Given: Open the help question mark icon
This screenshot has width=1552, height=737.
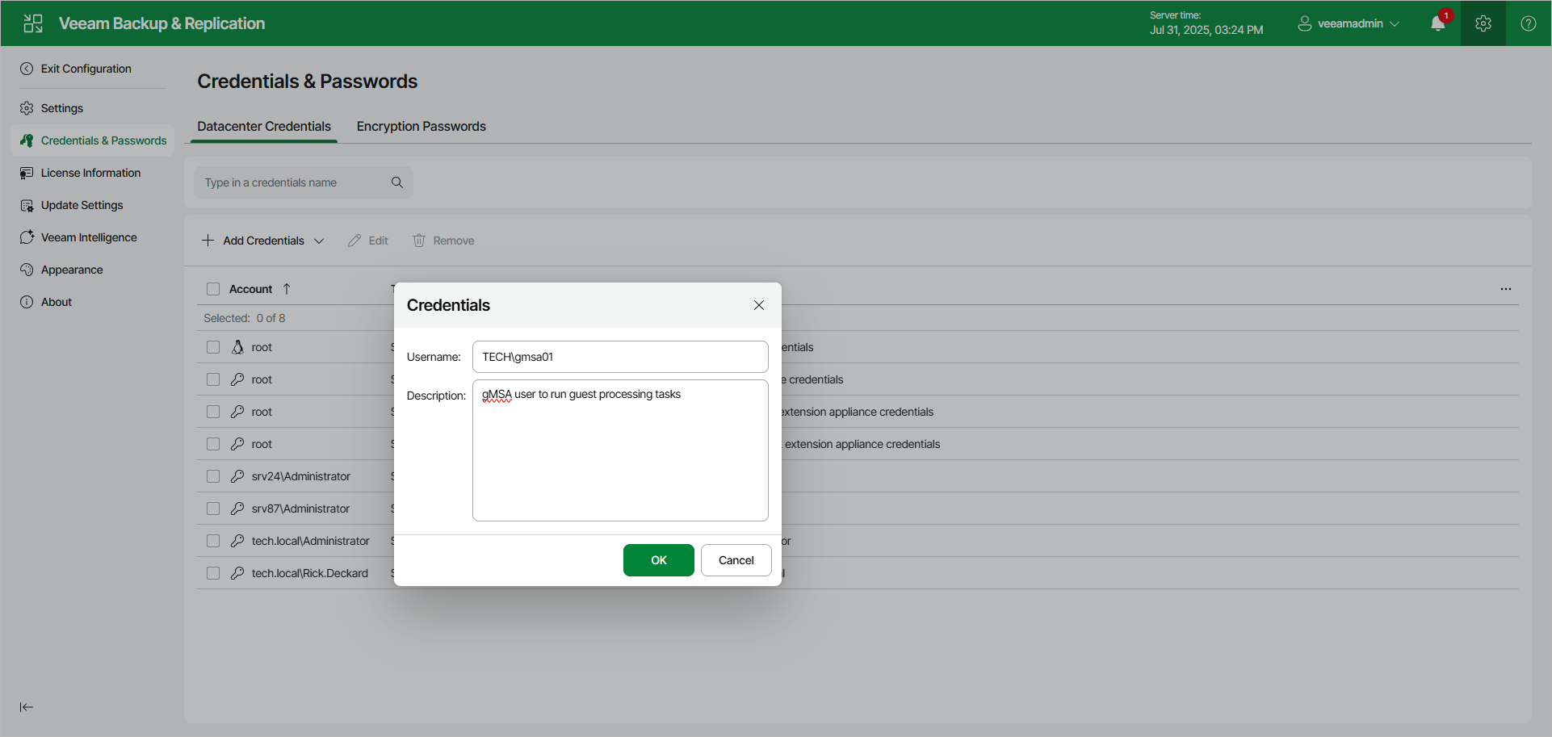Looking at the screenshot, I should point(1529,23).
